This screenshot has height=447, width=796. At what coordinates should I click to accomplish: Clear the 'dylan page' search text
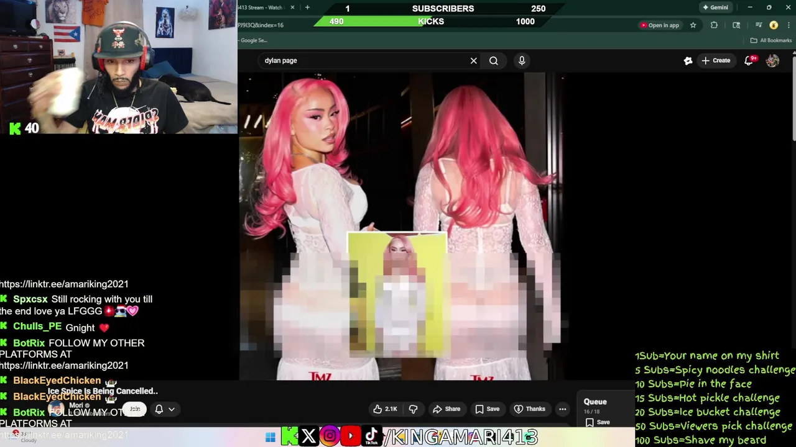click(473, 61)
